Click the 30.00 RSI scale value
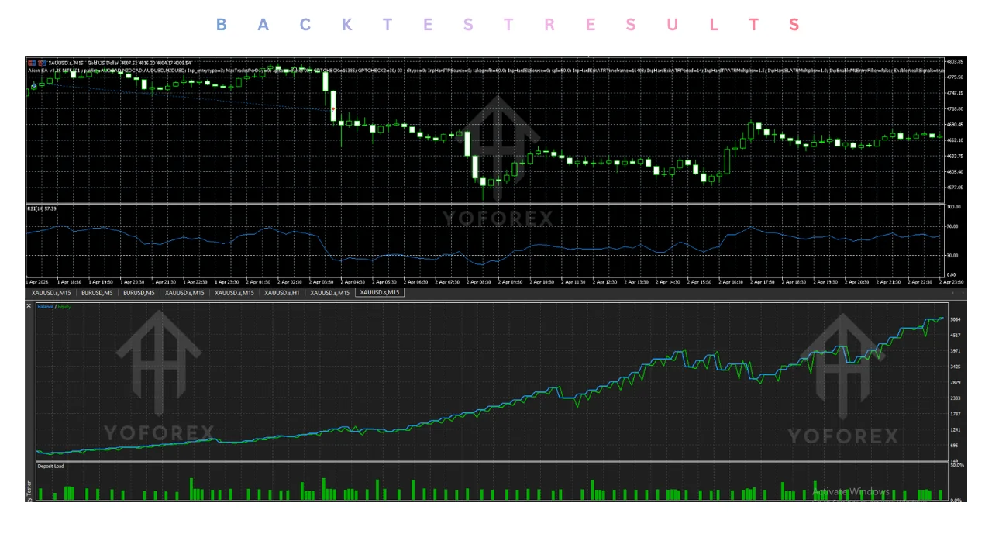Screen dimensions: 992x558 click(x=953, y=255)
